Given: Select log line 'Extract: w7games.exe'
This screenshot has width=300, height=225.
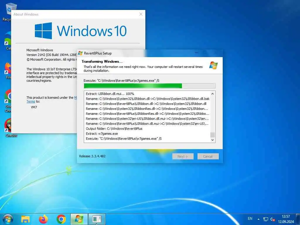Looking at the screenshot, I should [x=102, y=134].
